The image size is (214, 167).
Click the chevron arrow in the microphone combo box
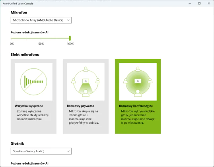pyautogui.click(x=68, y=20)
